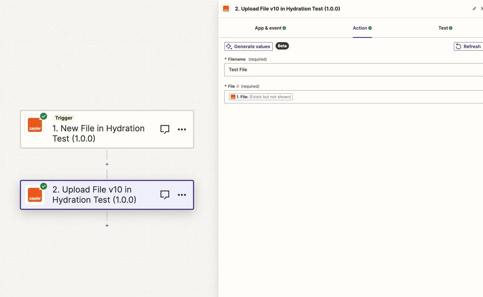The image size is (483, 297).
Task: Click Zapier logo on New File trigger
Action: click(x=35, y=125)
